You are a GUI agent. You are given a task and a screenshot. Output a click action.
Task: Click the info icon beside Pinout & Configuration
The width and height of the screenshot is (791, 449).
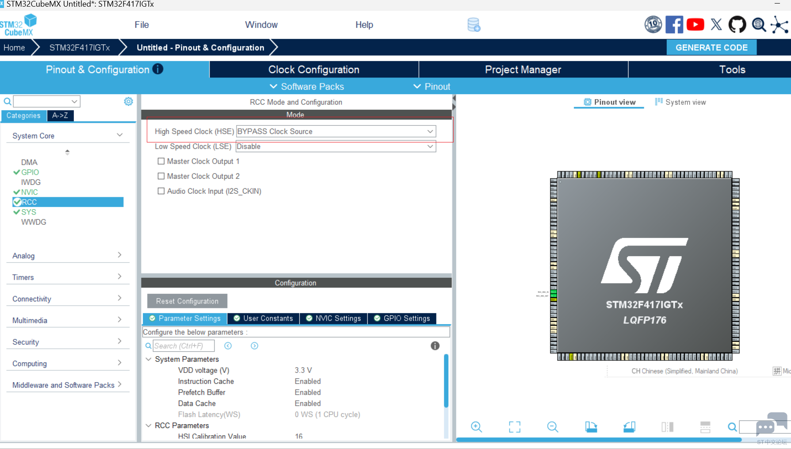[x=158, y=69]
